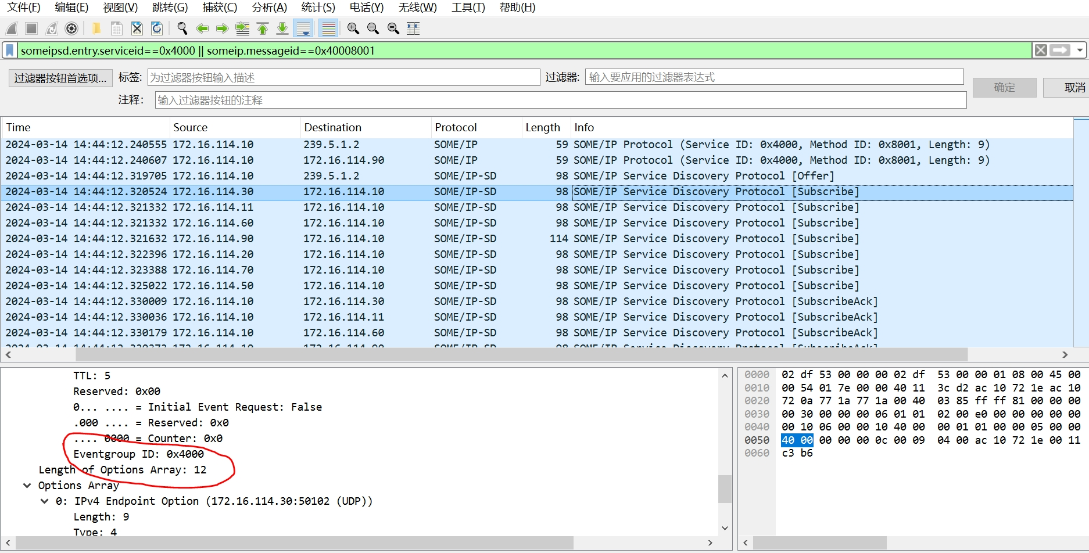
Task: Open the packet search tool
Action: pos(181,28)
